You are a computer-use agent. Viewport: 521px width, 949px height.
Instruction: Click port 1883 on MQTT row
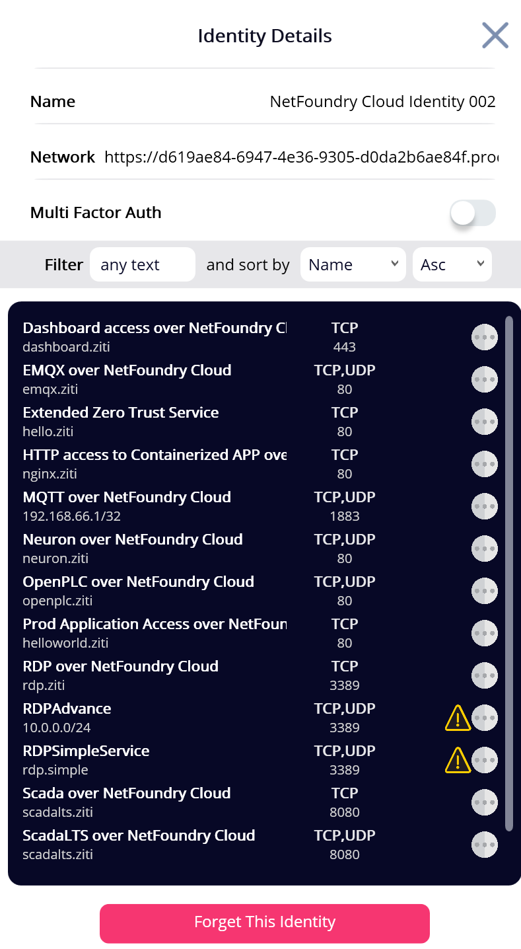click(345, 516)
